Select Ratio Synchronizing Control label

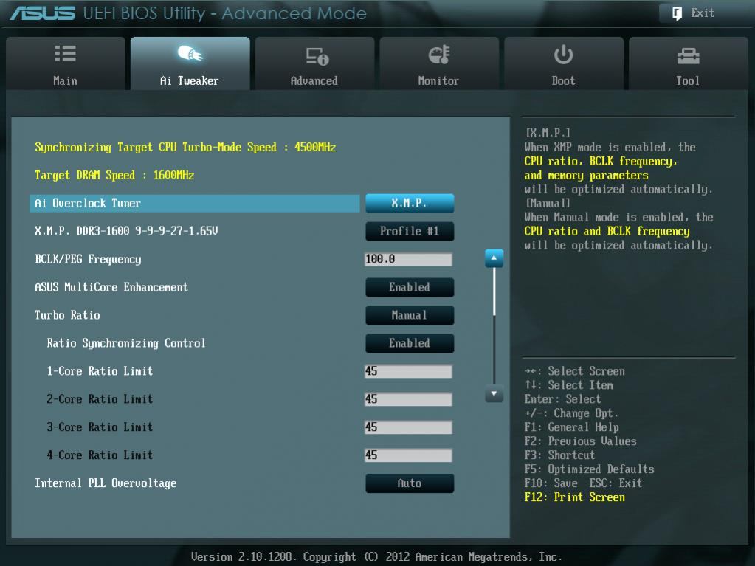point(126,343)
